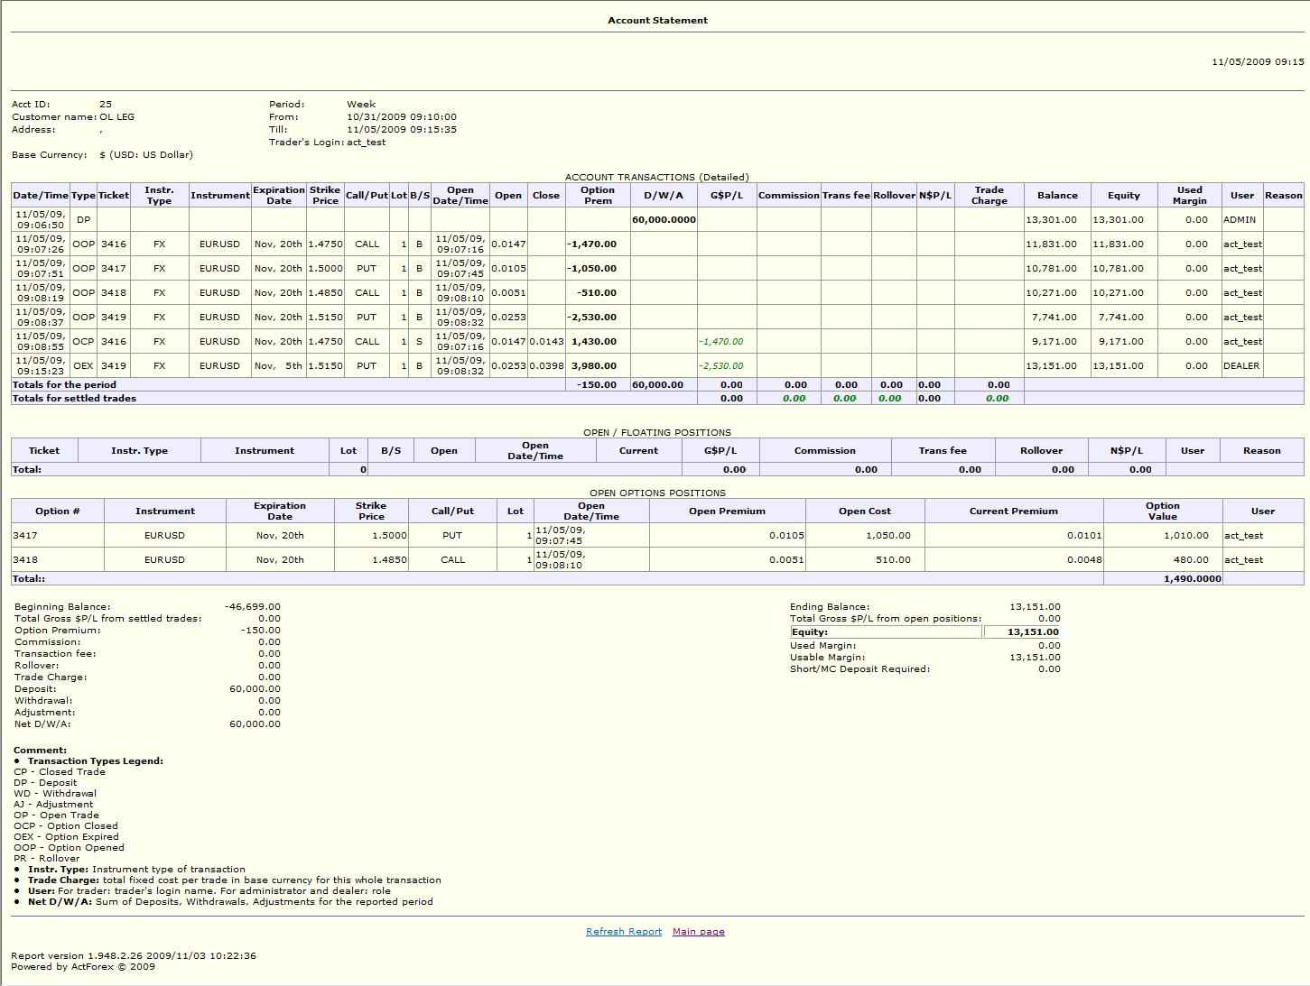Click the Till date 11/05/2009 09:15:35
This screenshot has height=986, width=1310.
pyautogui.click(x=402, y=130)
